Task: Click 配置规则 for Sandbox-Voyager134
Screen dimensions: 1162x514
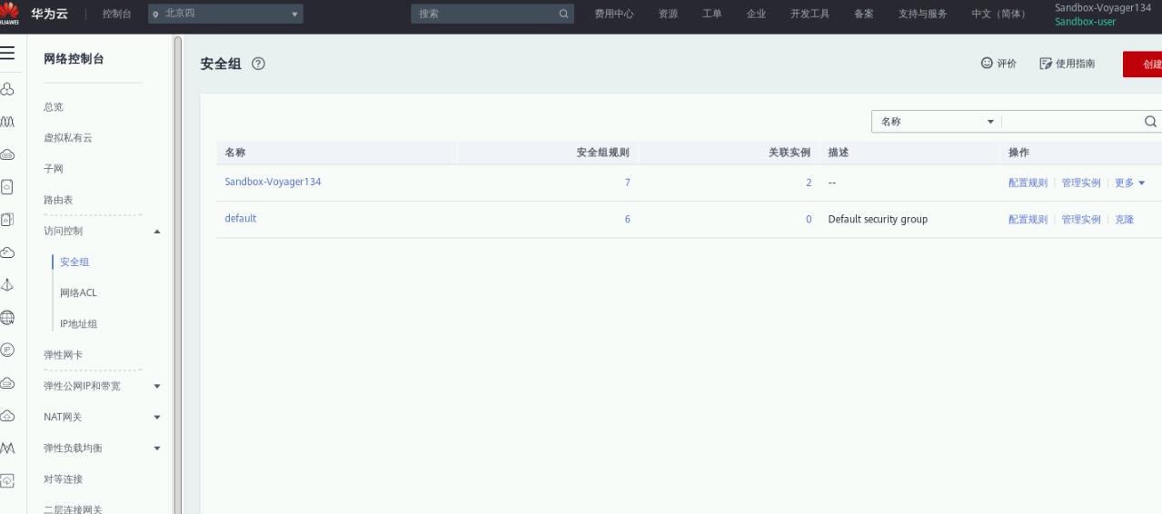Action: click(1028, 183)
